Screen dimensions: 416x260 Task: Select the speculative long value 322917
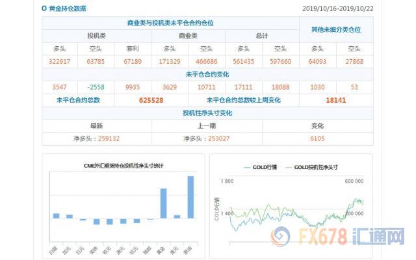click(59, 62)
